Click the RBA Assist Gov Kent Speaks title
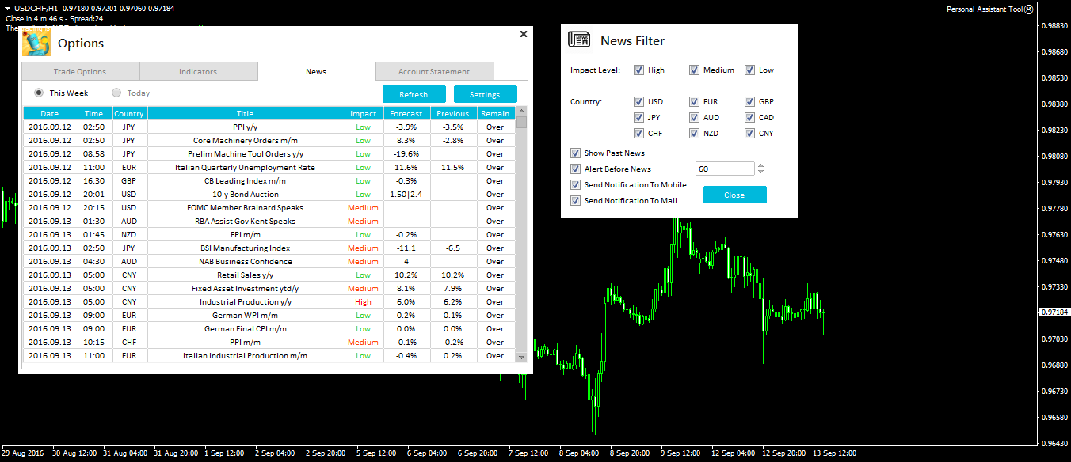Viewport: 1071px width, 462px height. point(246,221)
